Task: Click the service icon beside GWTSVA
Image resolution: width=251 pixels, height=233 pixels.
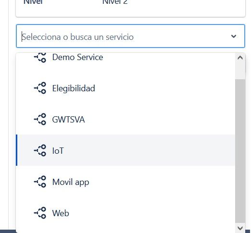Action: (40, 119)
